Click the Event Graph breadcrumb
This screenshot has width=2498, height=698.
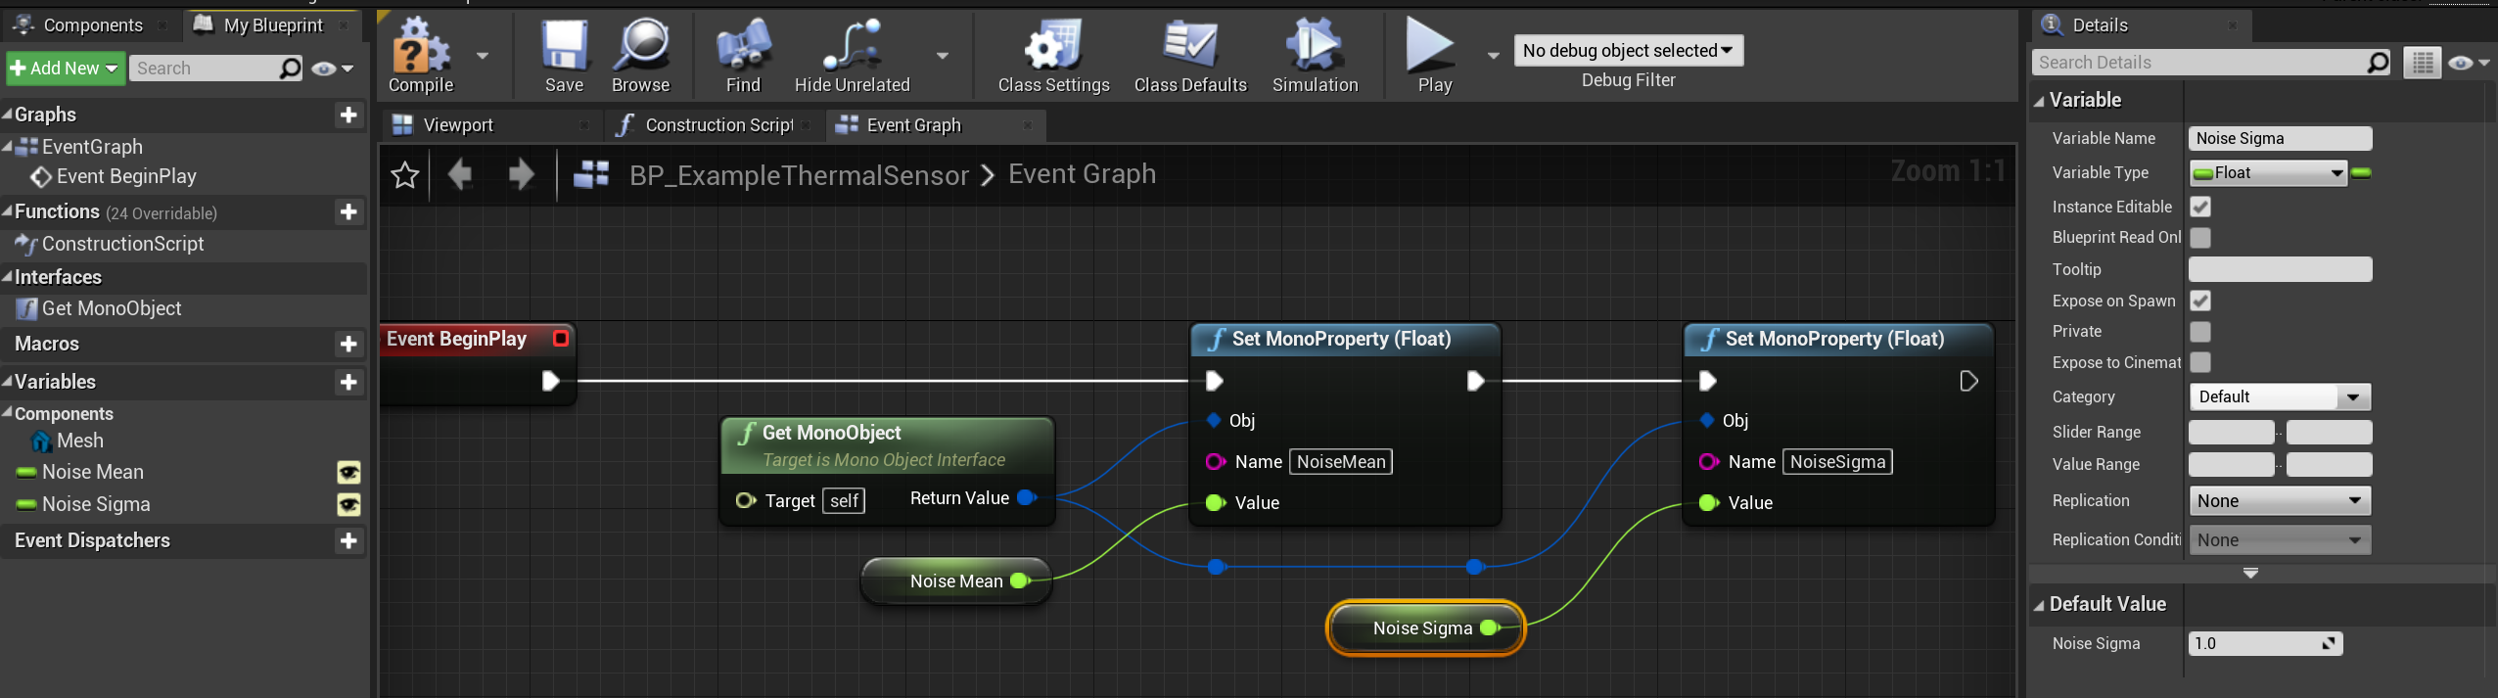1082,174
